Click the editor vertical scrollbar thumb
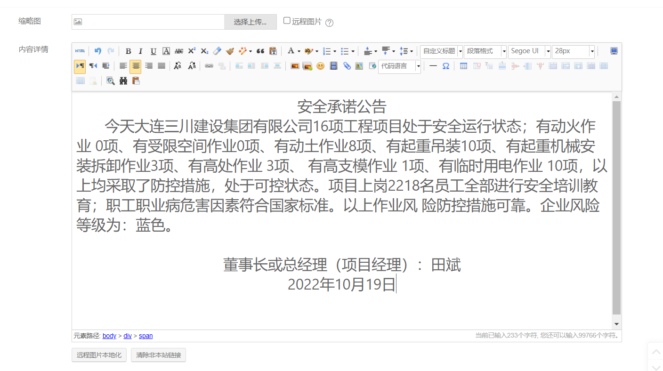 pyautogui.click(x=617, y=208)
